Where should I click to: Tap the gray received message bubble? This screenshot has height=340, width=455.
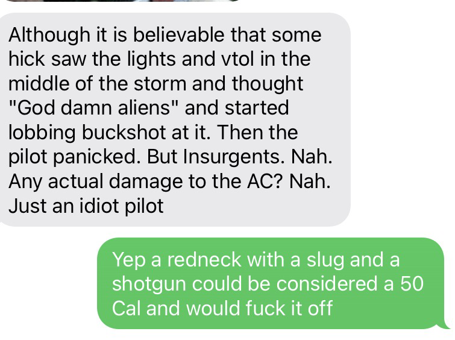pyautogui.click(x=174, y=119)
